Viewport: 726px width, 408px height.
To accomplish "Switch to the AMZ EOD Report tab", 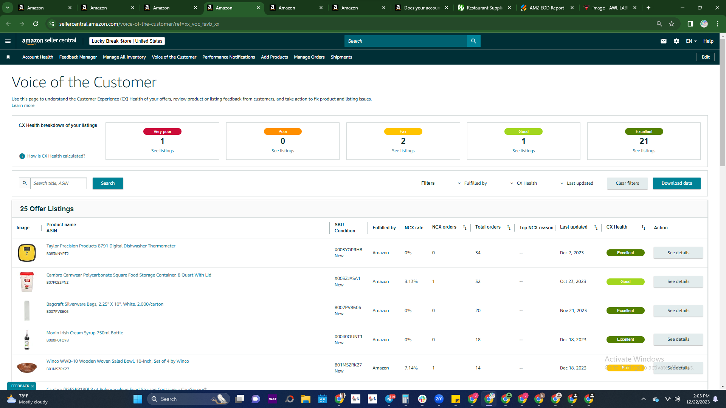I will point(547,8).
